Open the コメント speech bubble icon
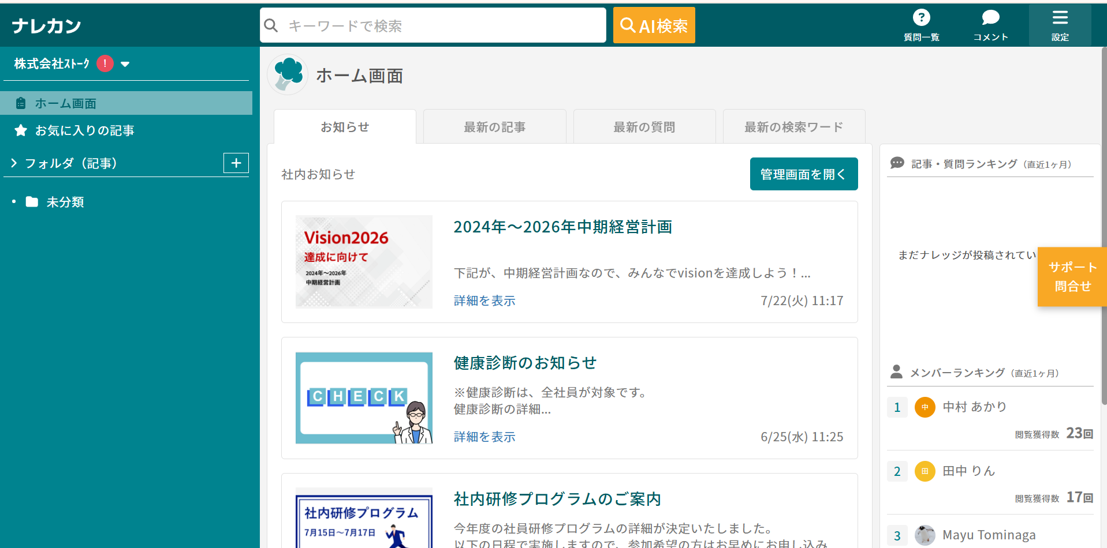1107x548 pixels. tap(990, 18)
